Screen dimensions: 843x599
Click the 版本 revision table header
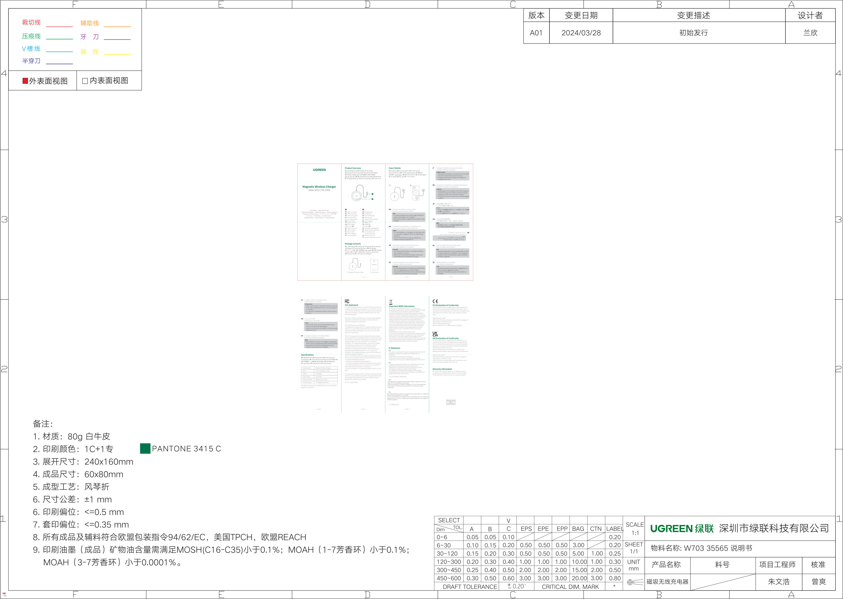pos(536,15)
